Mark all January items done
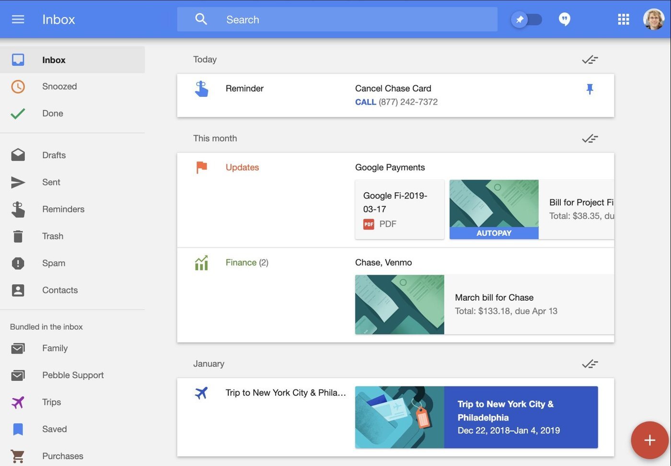This screenshot has height=466, width=671. [x=590, y=364]
